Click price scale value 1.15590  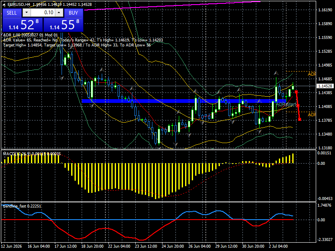coord(325,38)
